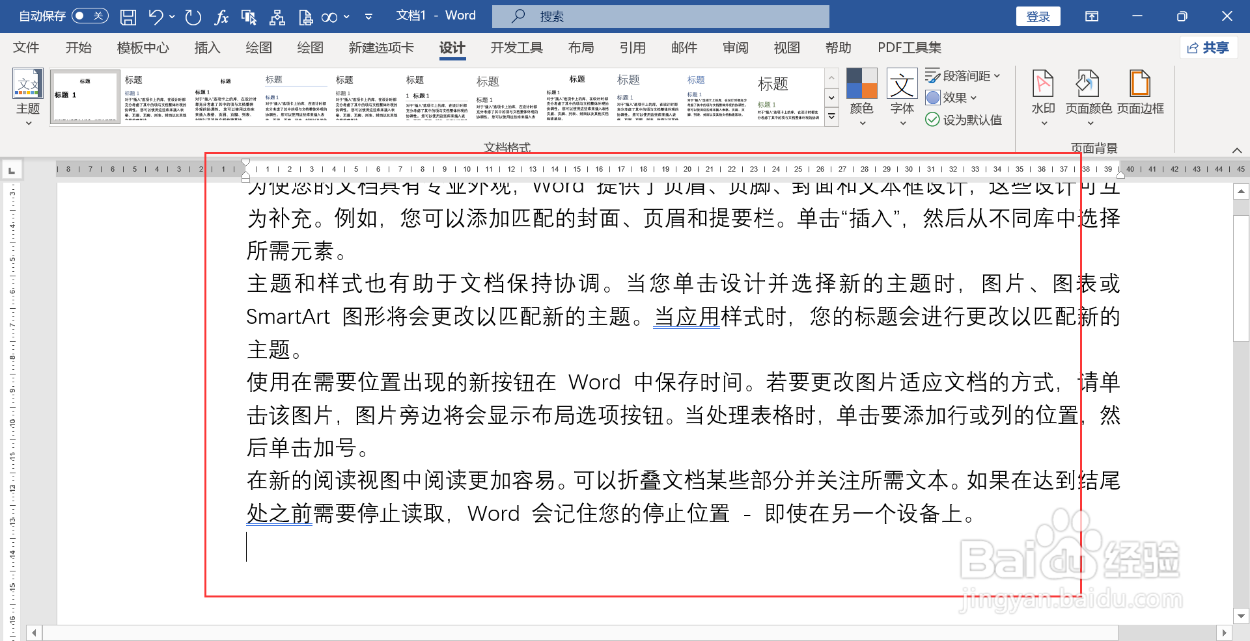
Task: Expand the dropdown next to infinity icon
Action: click(346, 17)
